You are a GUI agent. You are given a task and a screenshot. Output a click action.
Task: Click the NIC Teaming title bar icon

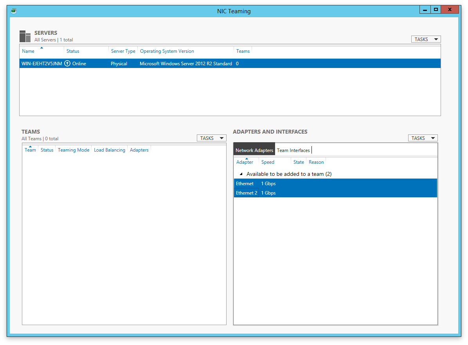(14, 11)
